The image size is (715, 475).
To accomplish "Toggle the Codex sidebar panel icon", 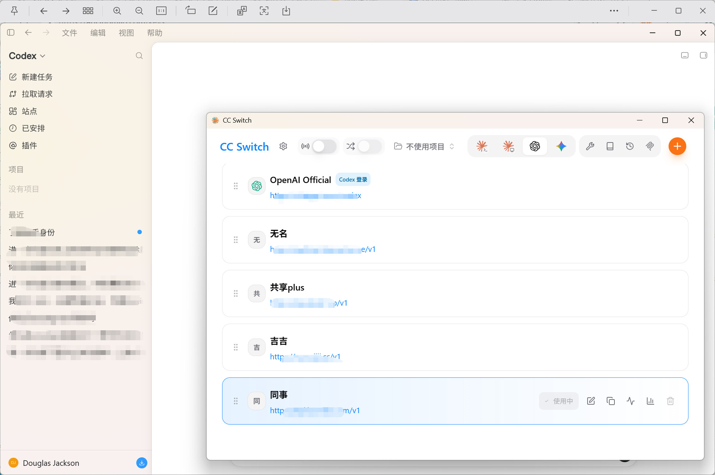I will coord(11,33).
